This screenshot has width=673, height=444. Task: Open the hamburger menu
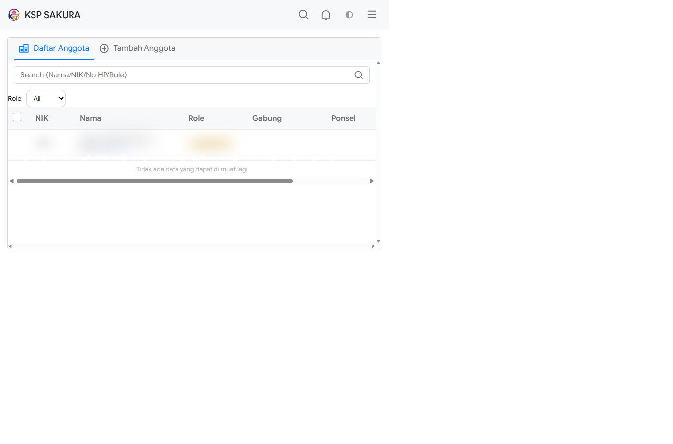tap(372, 15)
